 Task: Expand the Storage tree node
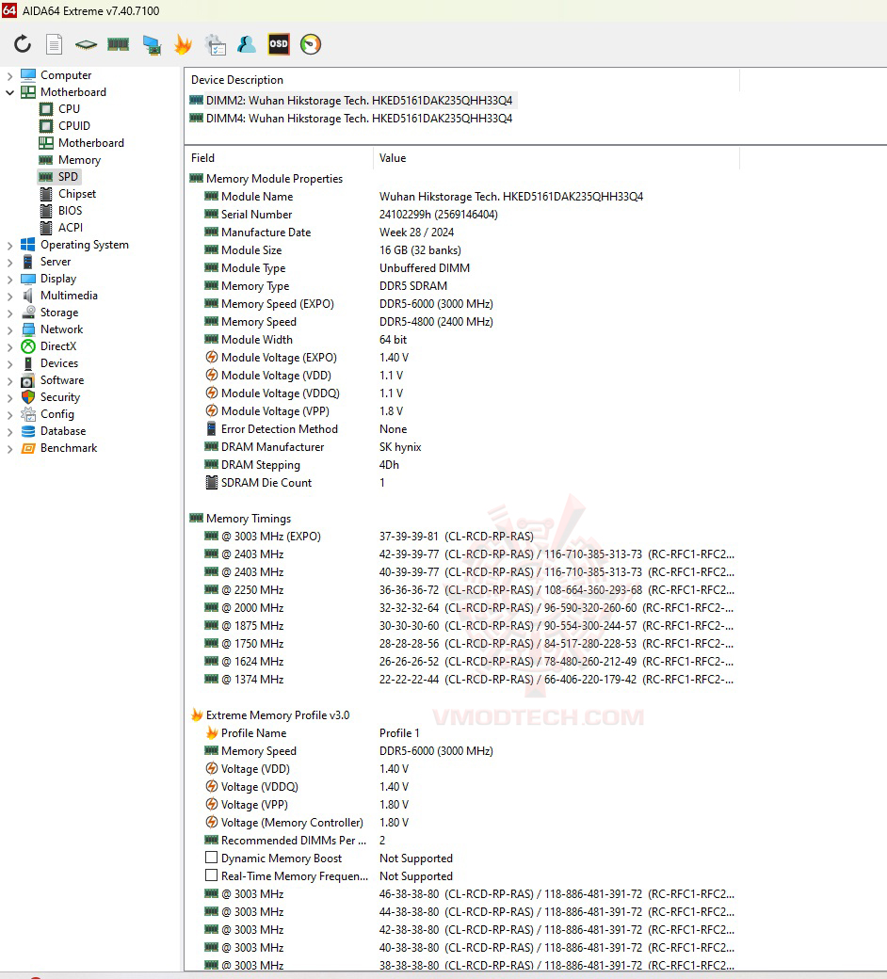(x=9, y=313)
